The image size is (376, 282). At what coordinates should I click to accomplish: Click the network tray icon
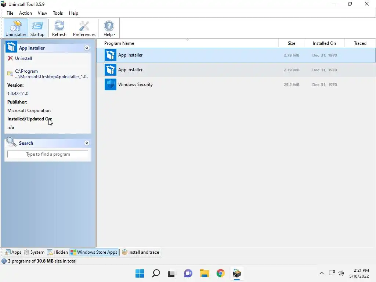[x=332, y=273]
